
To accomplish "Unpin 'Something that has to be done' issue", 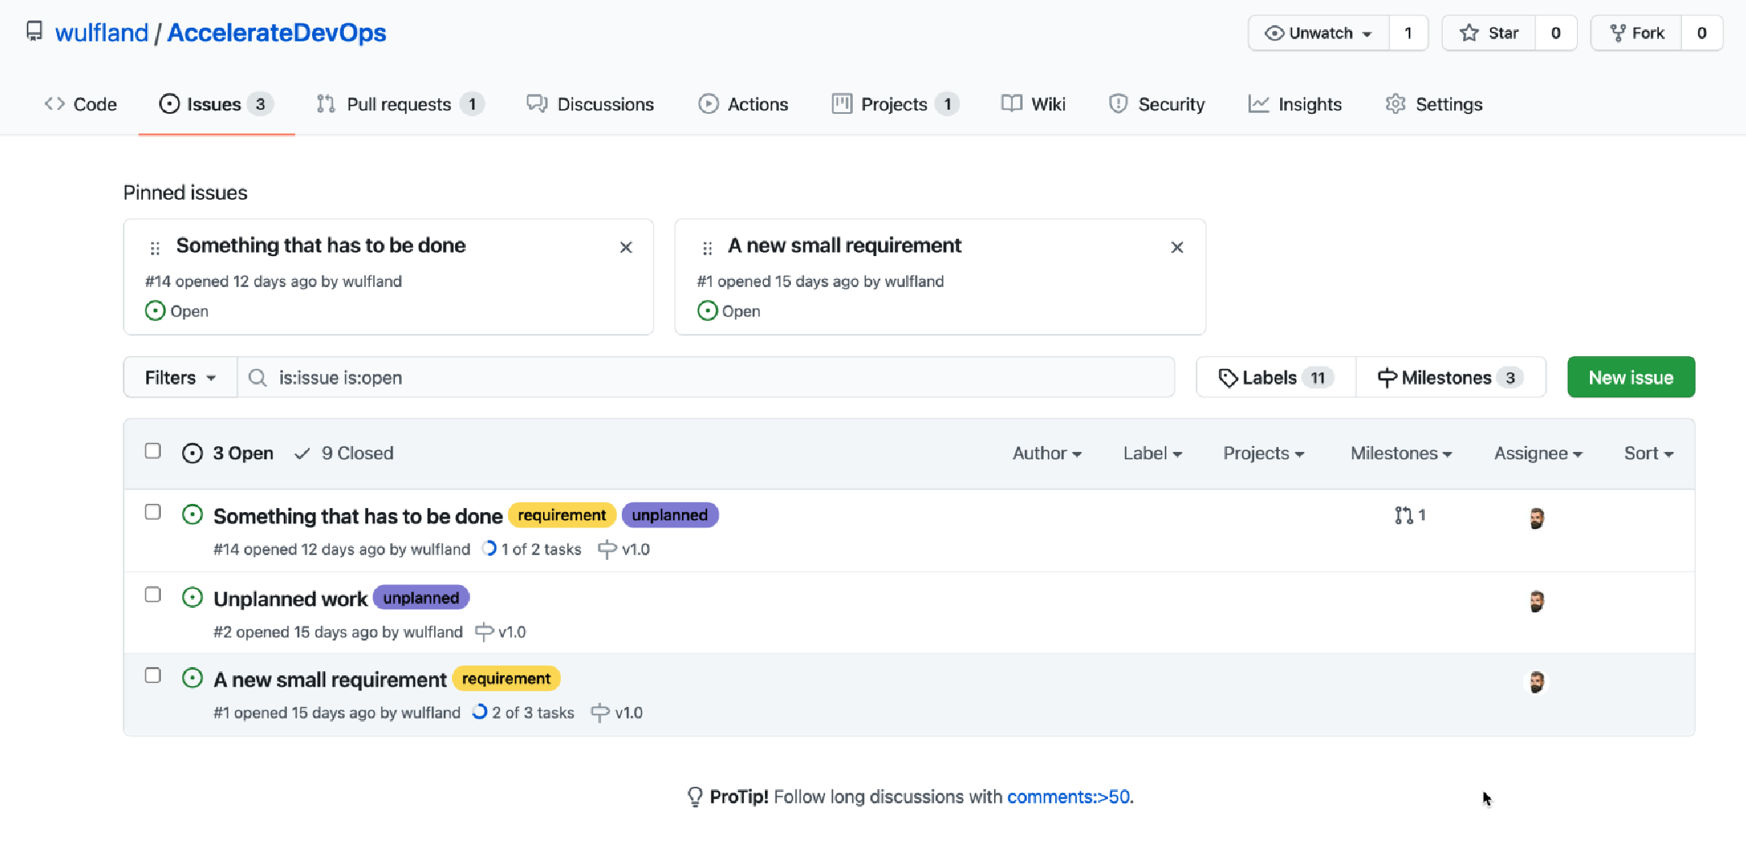I will (626, 247).
